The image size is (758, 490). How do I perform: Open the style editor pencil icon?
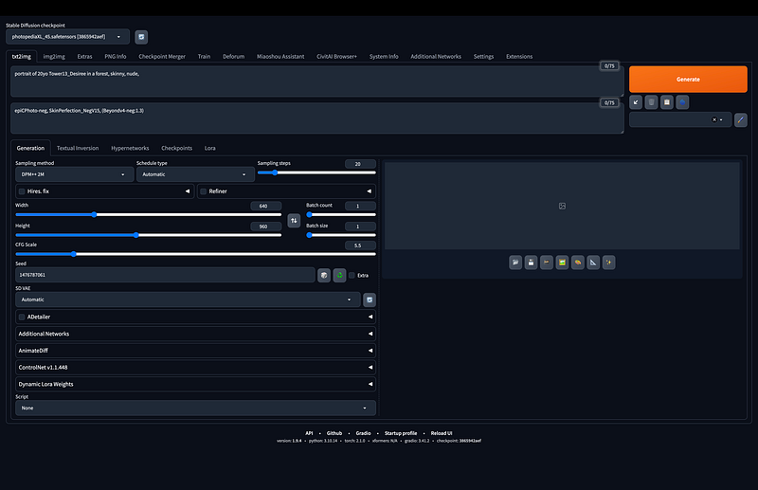pos(741,119)
